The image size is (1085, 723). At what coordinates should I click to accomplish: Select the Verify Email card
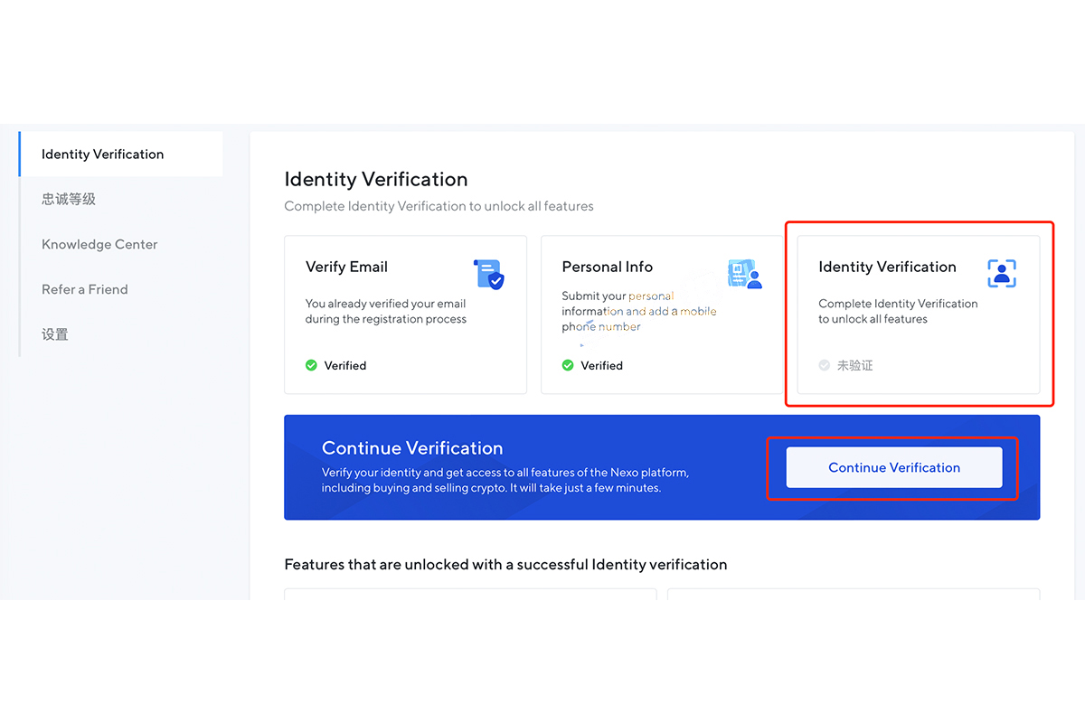pyautogui.click(x=405, y=315)
